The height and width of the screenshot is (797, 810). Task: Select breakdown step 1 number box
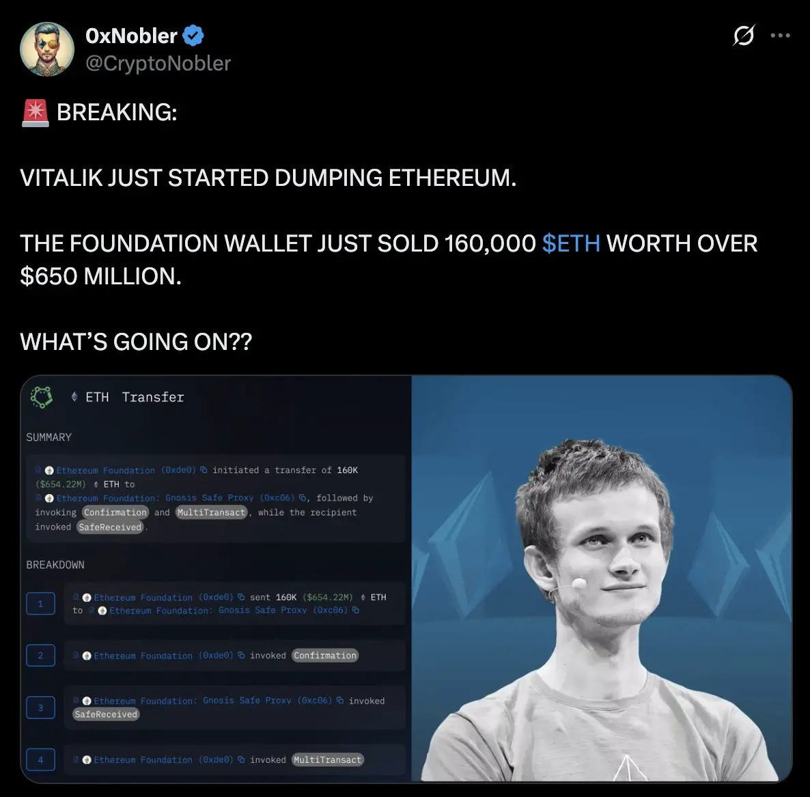coord(40,603)
